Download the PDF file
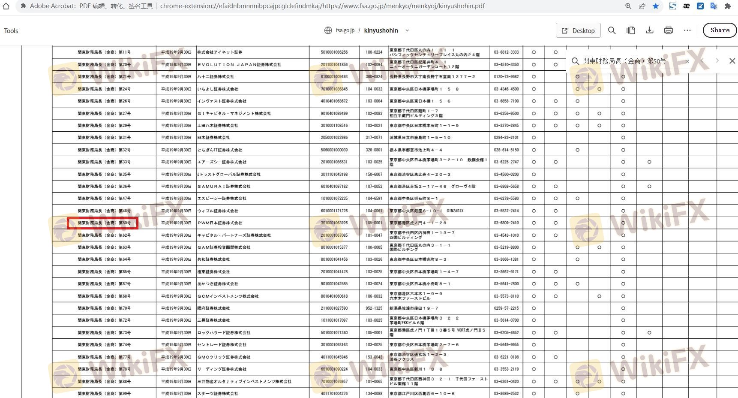 [x=649, y=30]
